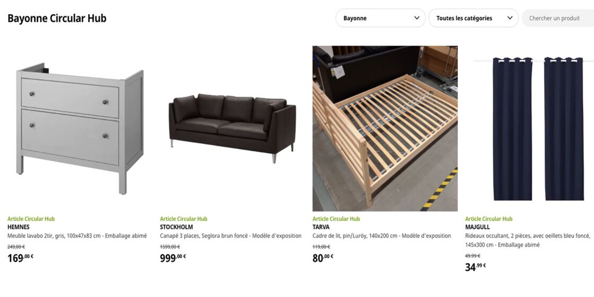Viewport: 594px width, 297px height.
Task: Click the Bayonne Circular Hub heading
Action: 57,18
